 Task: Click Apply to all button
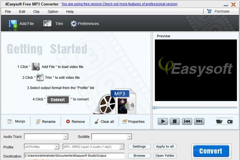click(165, 146)
